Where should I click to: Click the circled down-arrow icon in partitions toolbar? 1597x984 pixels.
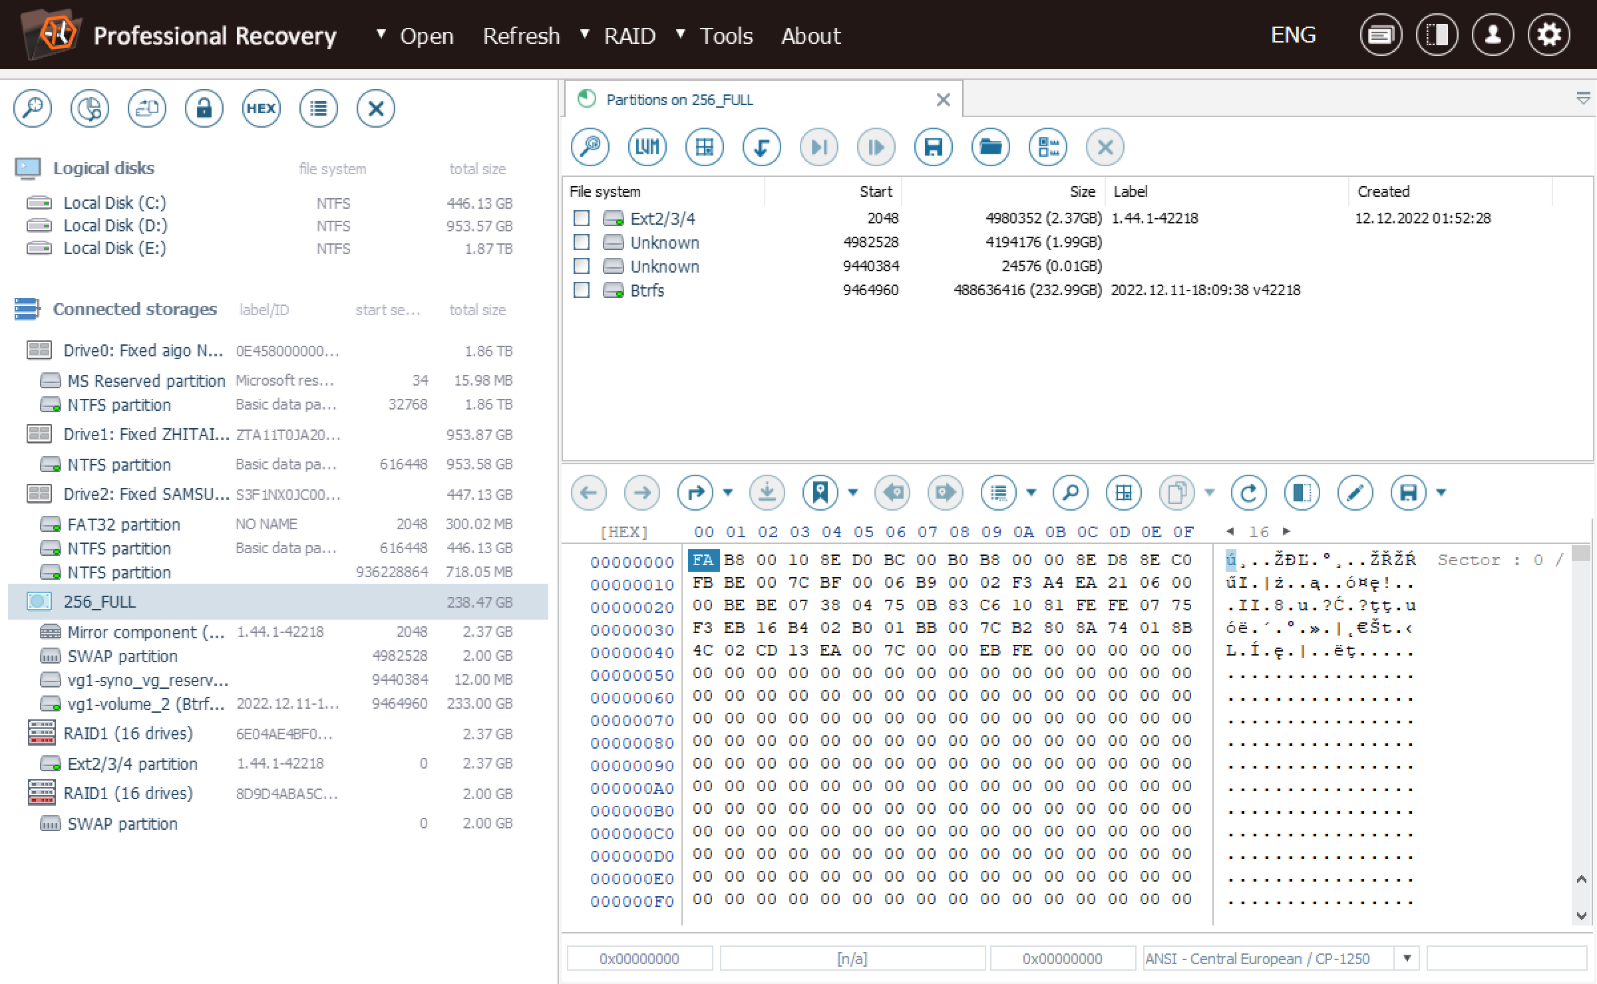tap(762, 147)
